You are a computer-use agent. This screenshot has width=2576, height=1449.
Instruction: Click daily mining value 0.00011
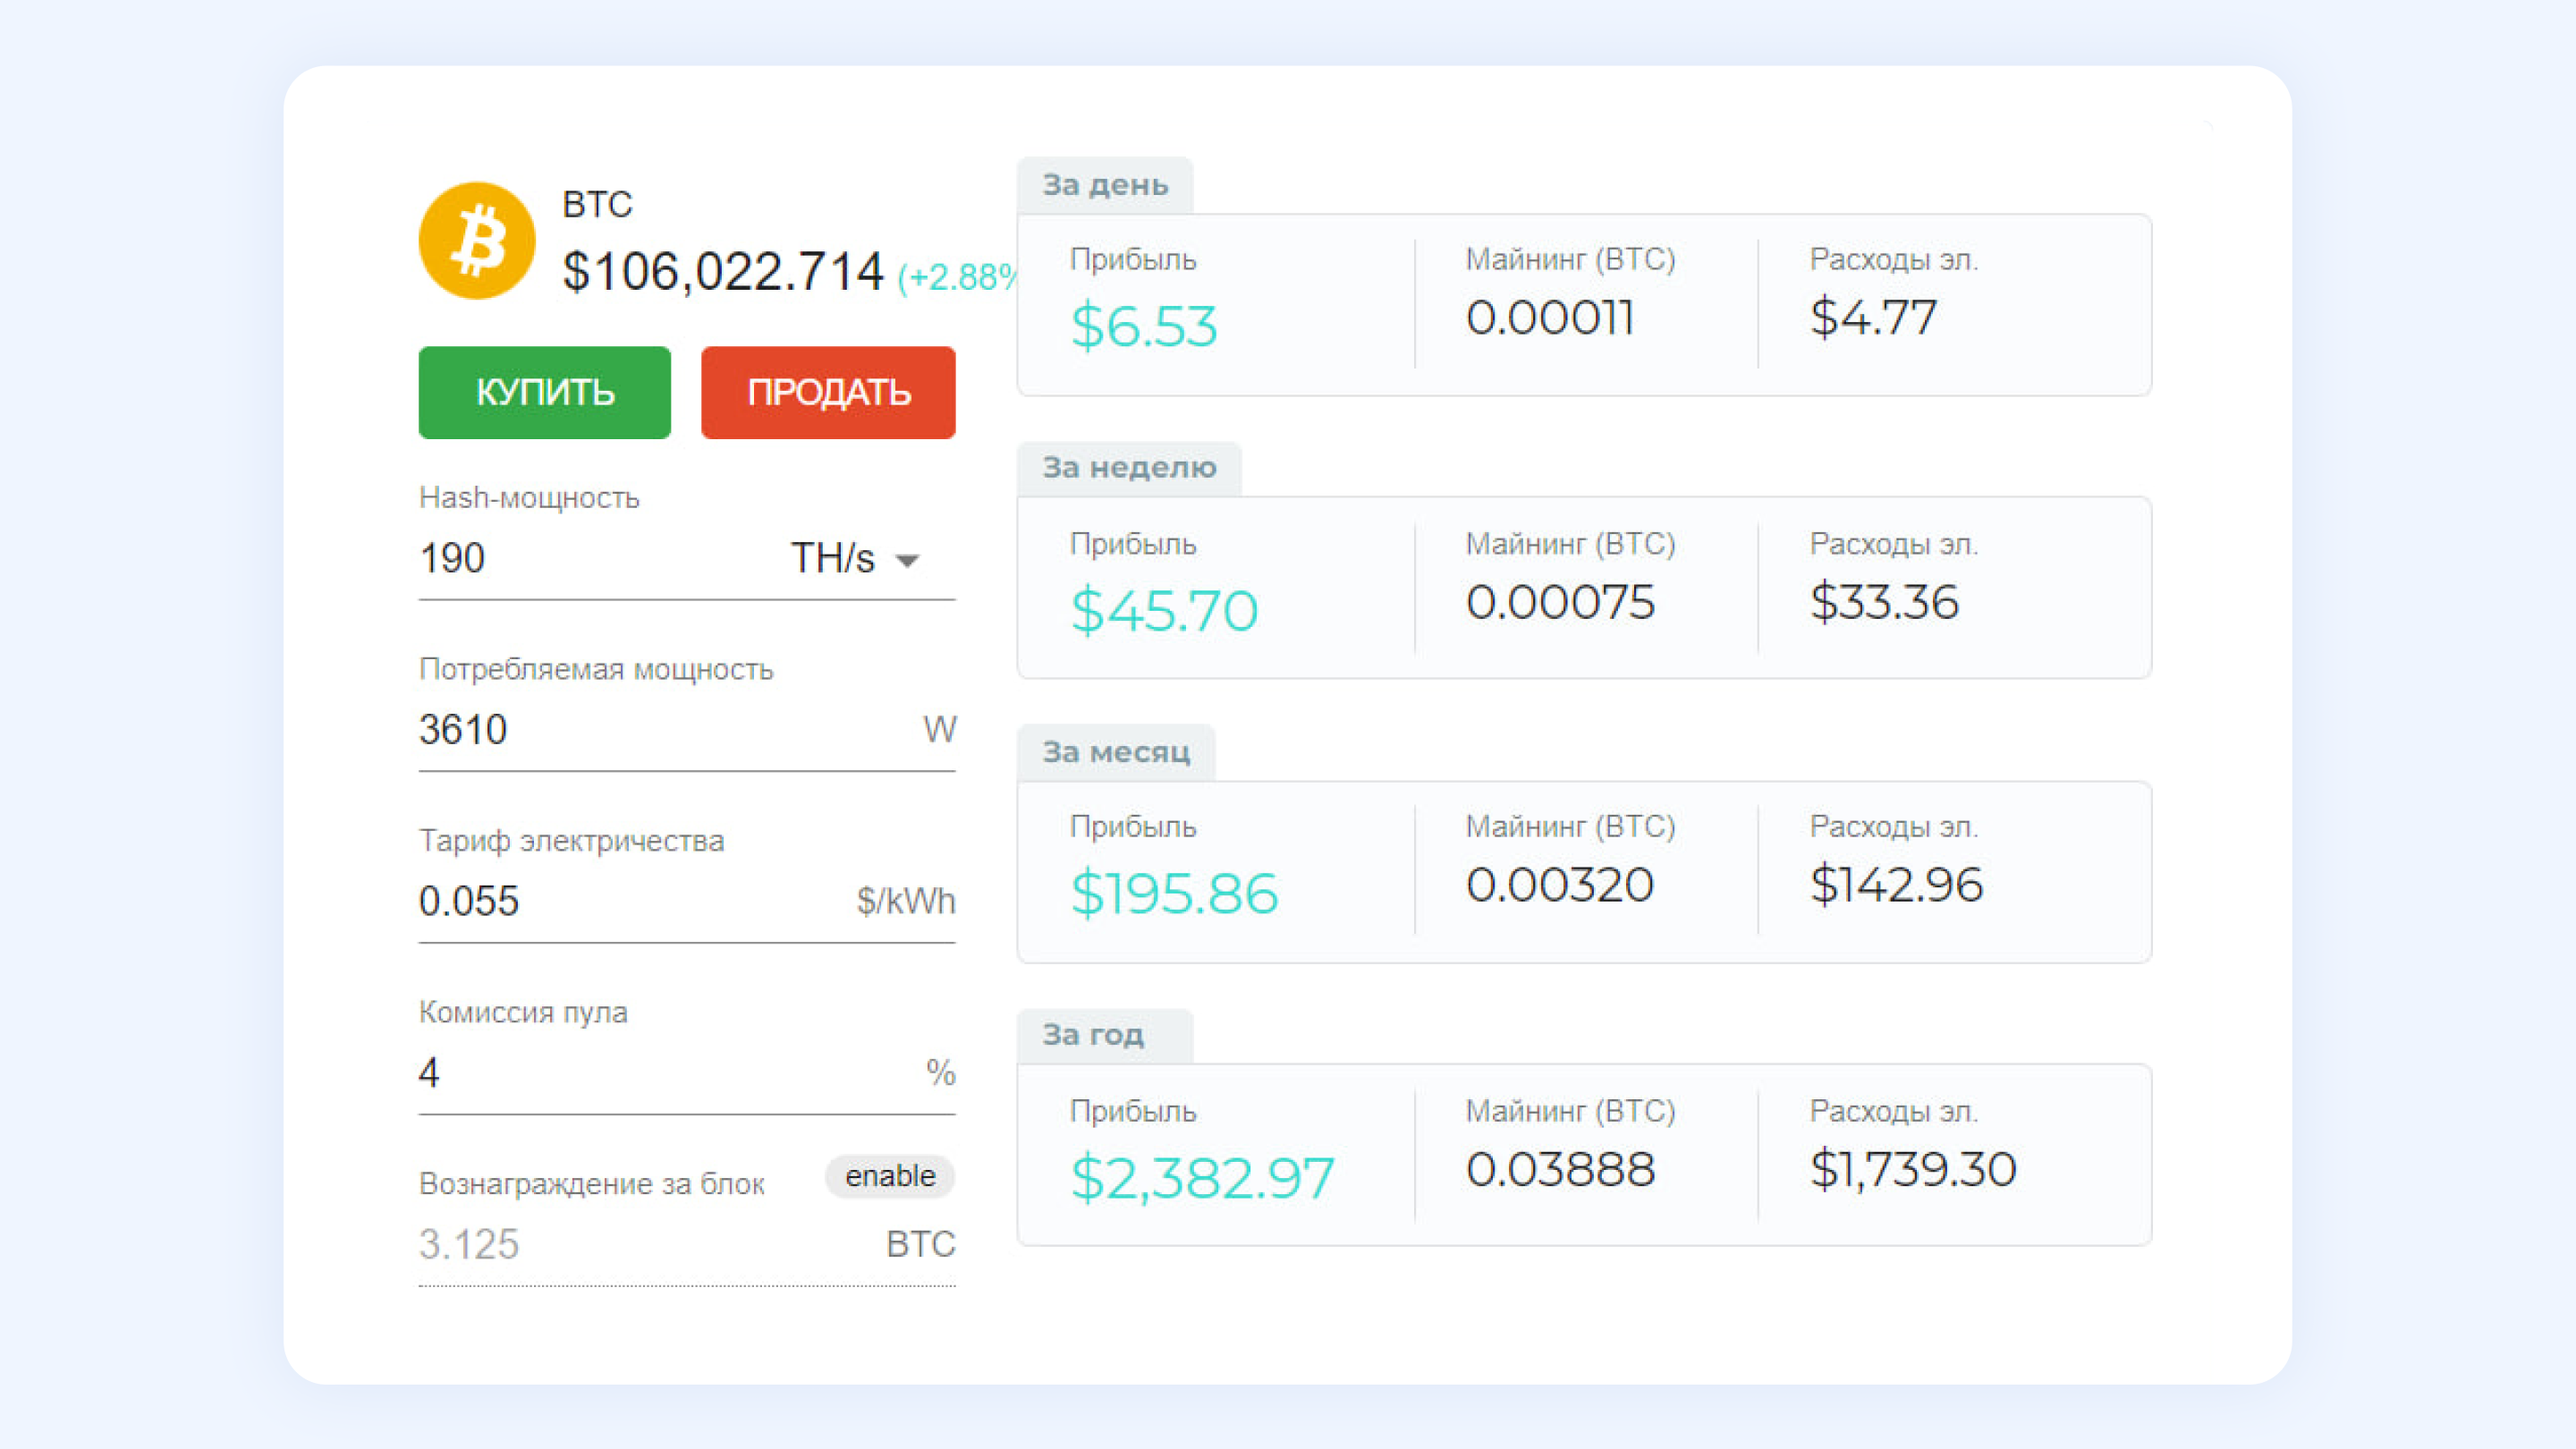coord(1550,318)
